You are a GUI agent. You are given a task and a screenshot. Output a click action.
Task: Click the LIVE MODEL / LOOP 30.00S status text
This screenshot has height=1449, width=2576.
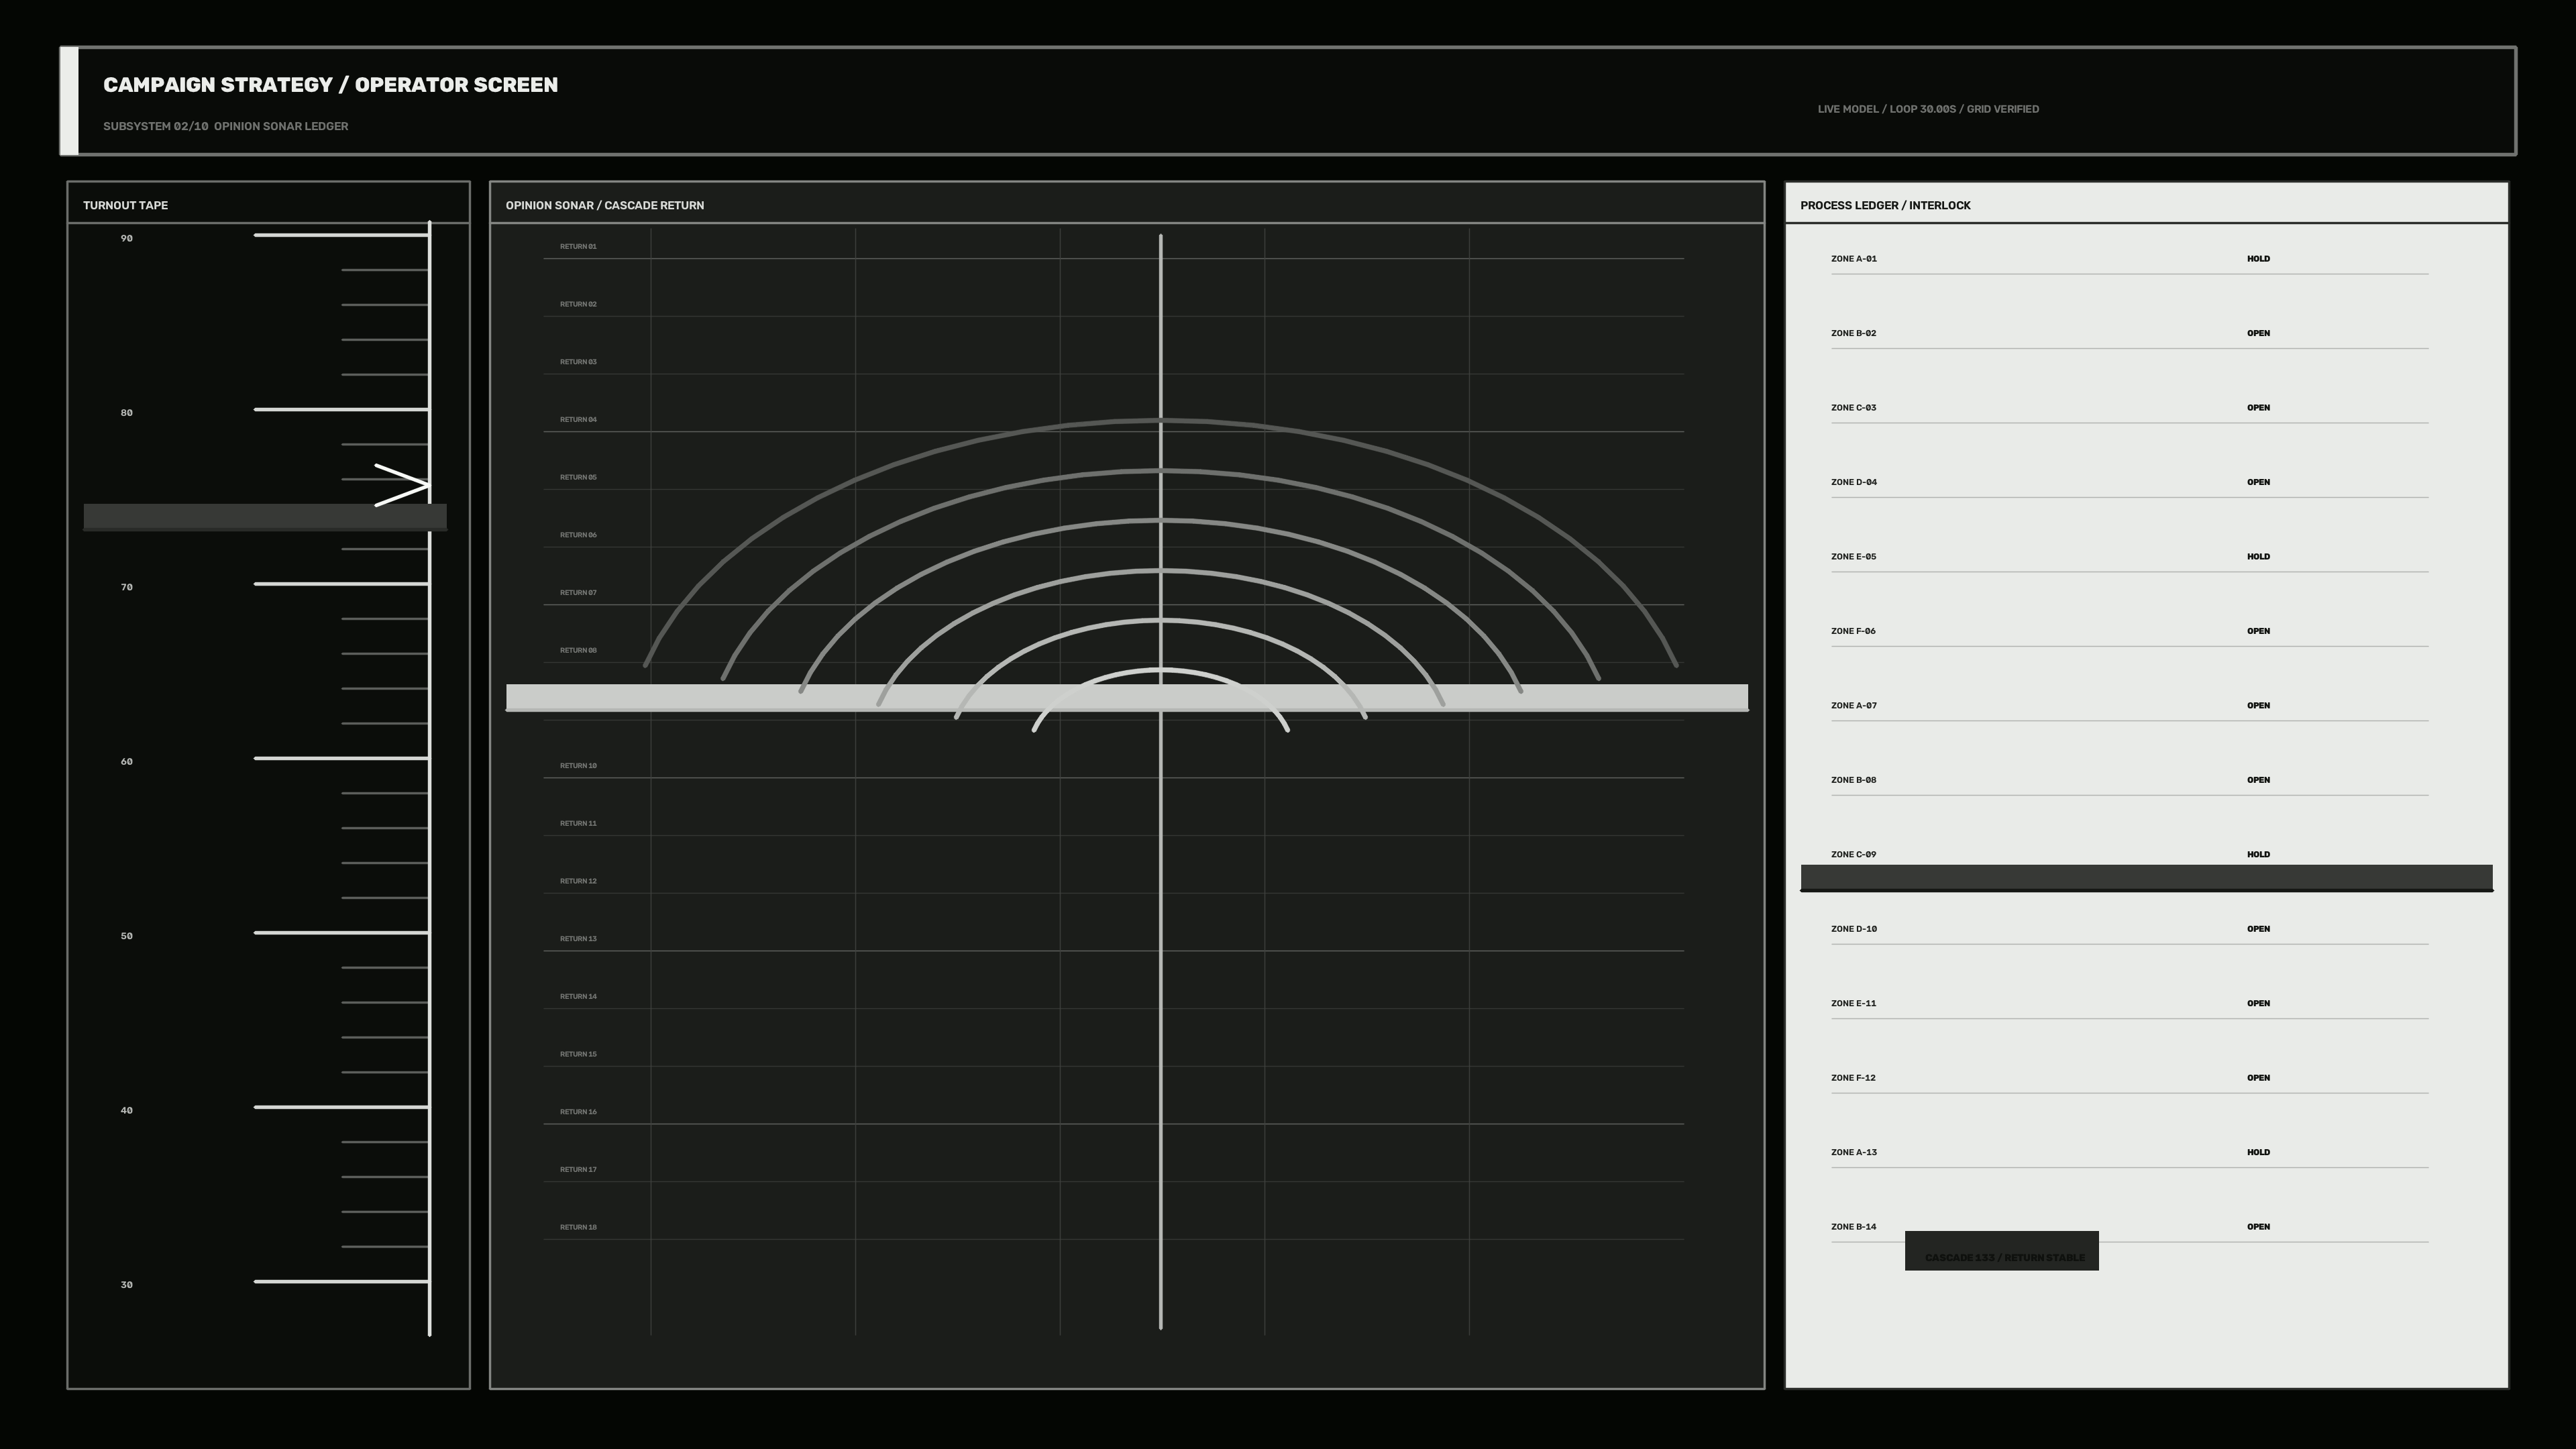(1928, 109)
